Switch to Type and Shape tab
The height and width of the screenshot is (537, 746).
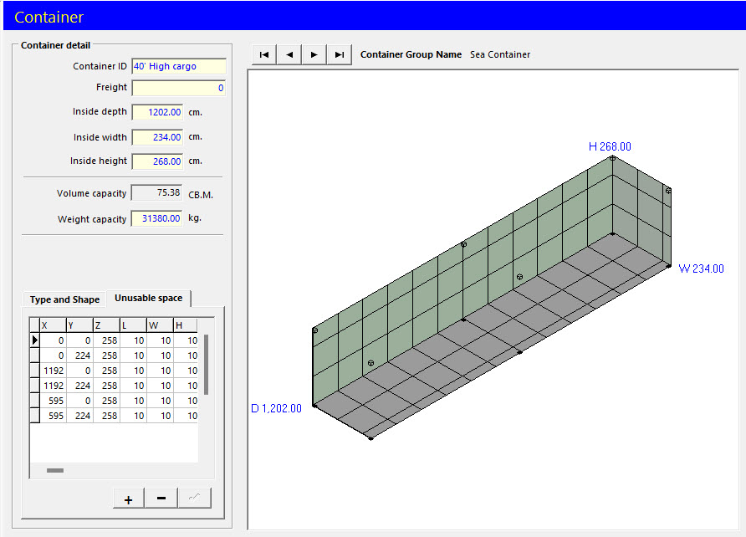[64, 299]
